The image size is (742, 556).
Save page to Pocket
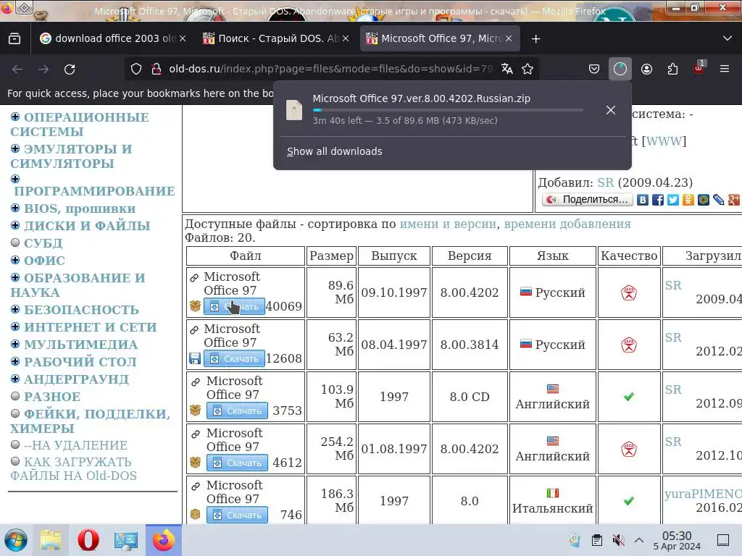594,69
